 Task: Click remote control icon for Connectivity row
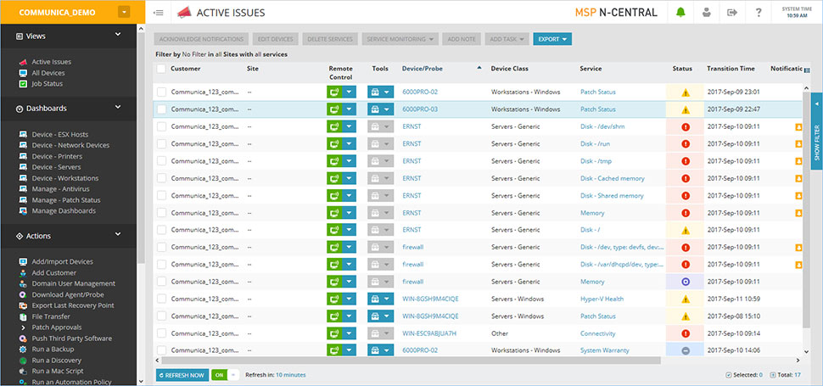[x=333, y=333]
